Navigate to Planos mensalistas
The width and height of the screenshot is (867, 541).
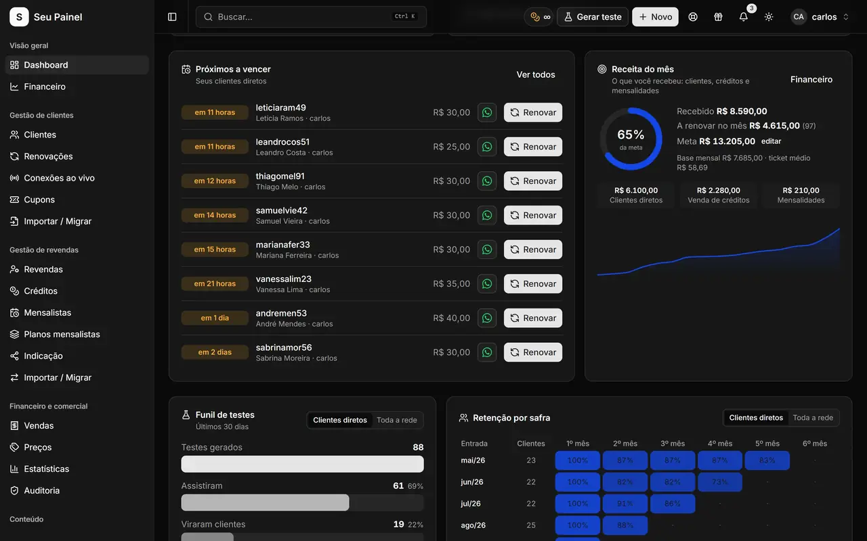[77, 334]
